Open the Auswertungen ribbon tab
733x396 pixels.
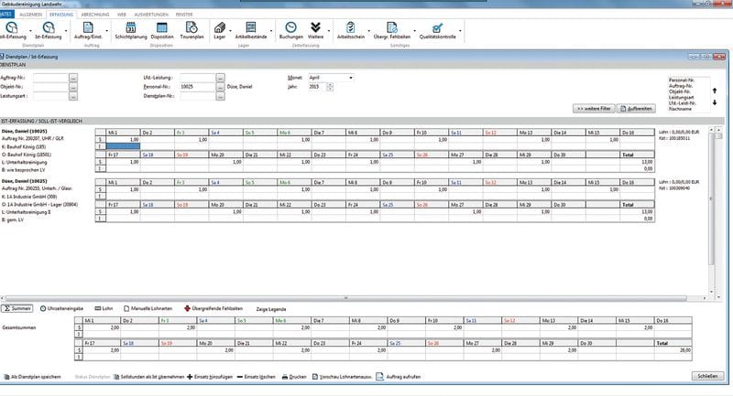click(150, 16)
